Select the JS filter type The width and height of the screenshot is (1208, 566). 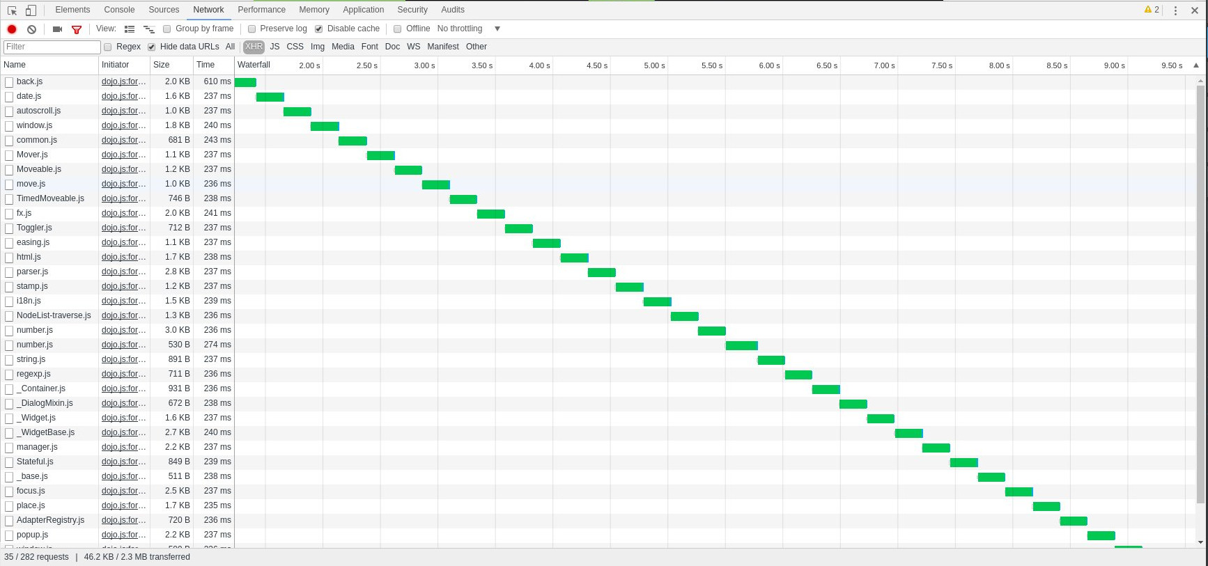point(274,47)
